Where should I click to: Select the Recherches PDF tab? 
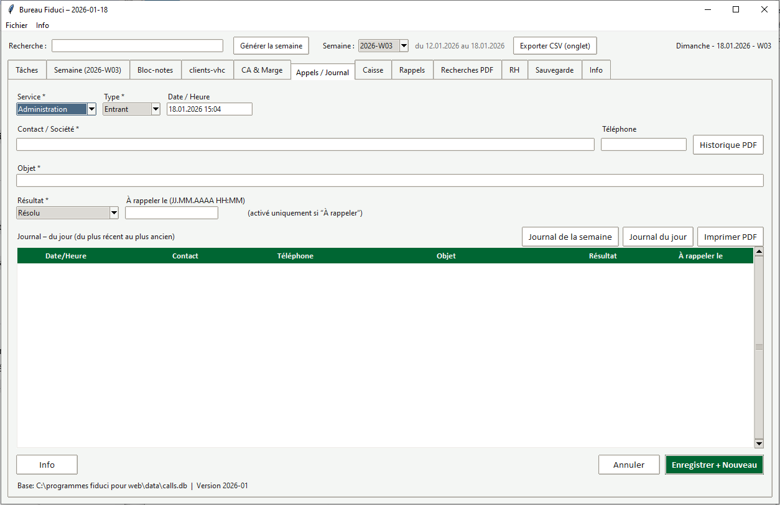click(x=467, y=70)
